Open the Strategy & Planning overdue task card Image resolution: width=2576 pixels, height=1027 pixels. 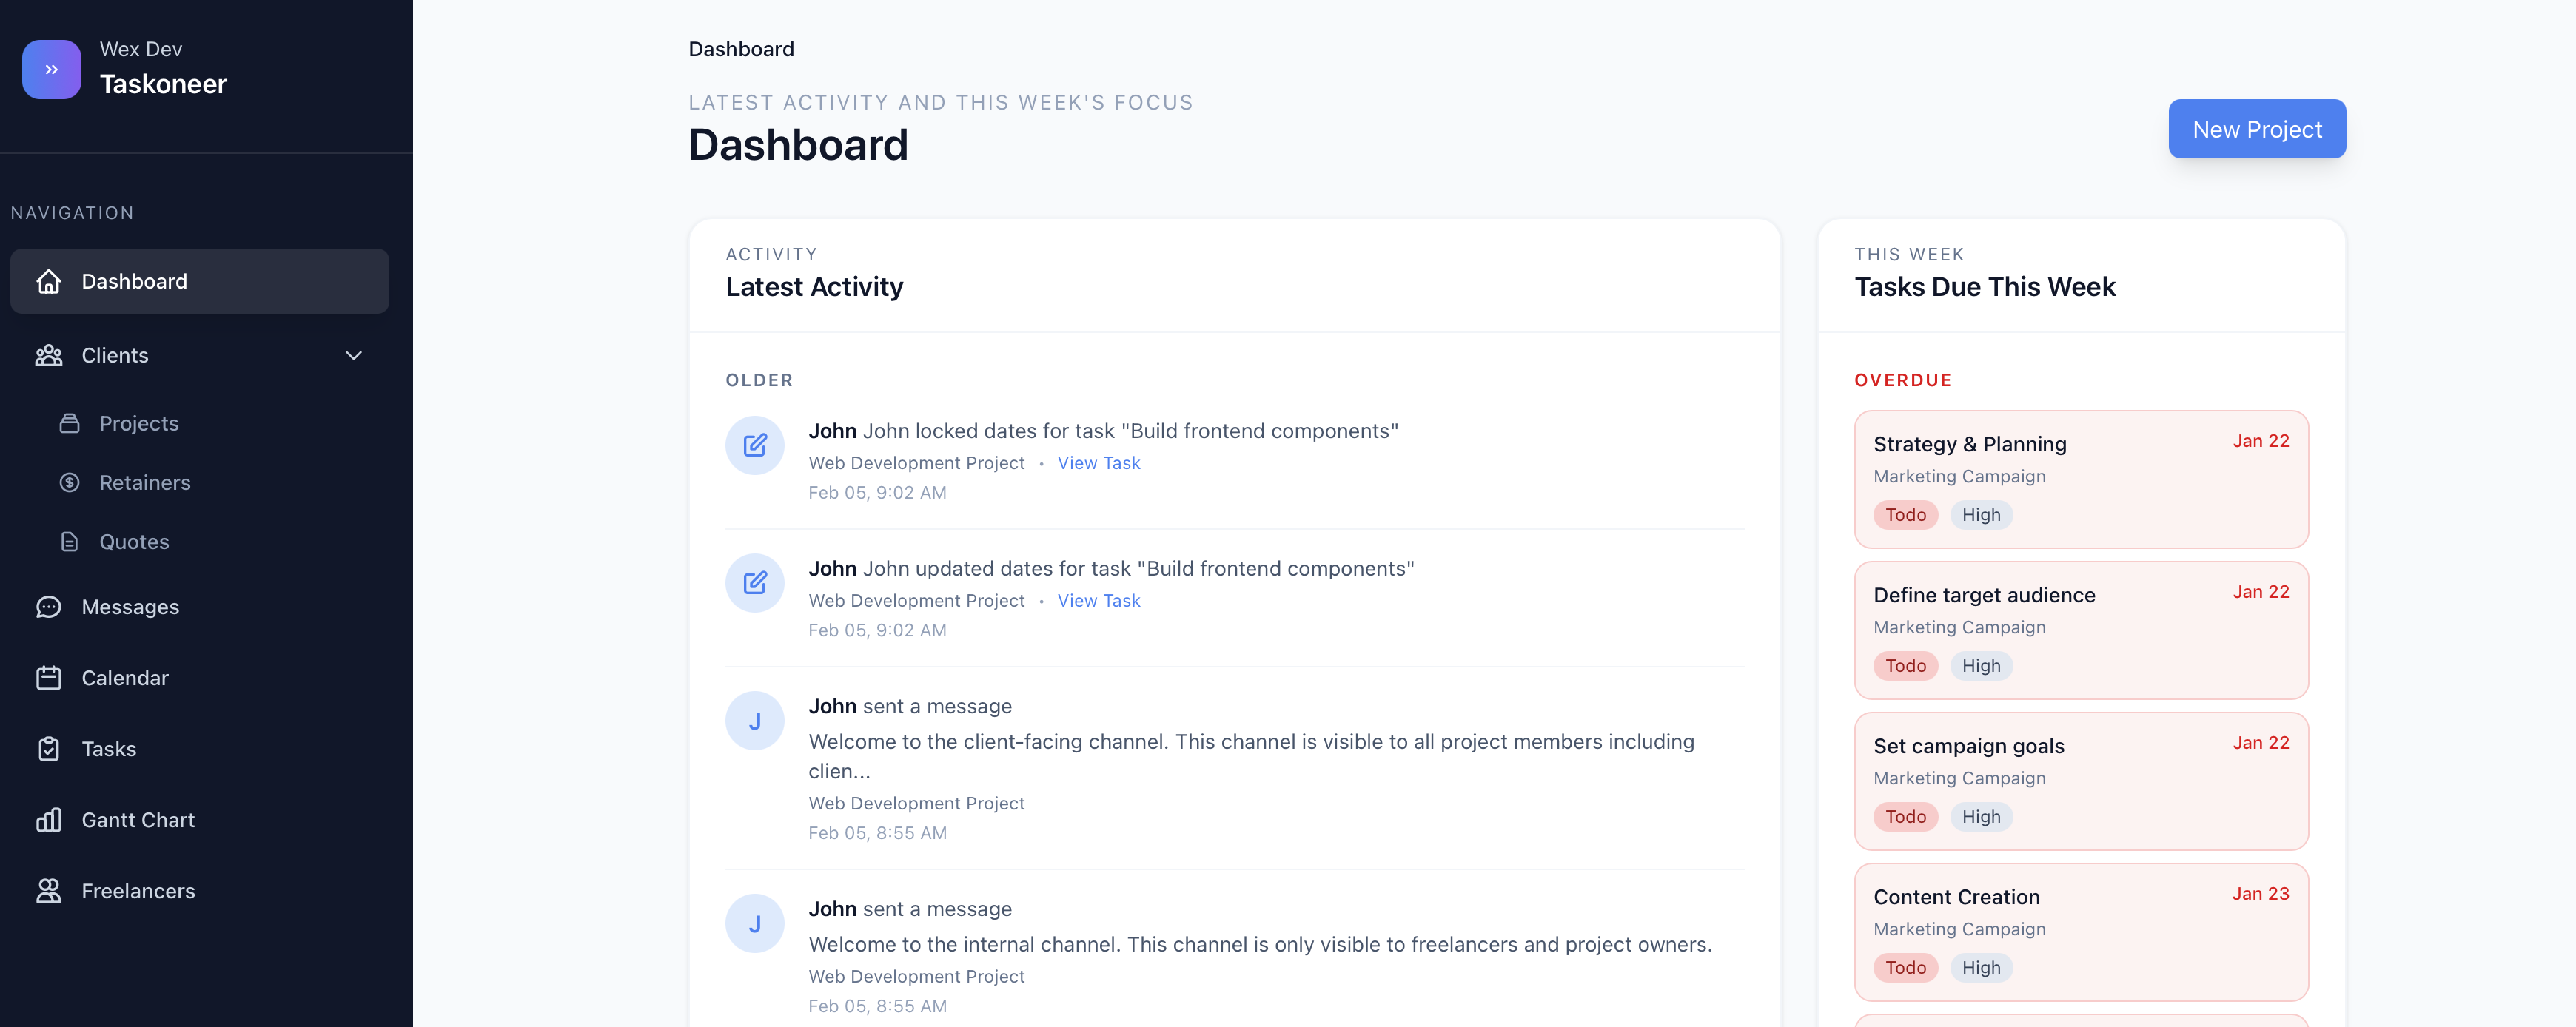click(x=2081, y=479)
